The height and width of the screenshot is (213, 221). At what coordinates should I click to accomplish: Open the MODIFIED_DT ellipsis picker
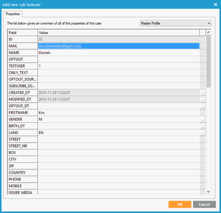tap(202, 99)
